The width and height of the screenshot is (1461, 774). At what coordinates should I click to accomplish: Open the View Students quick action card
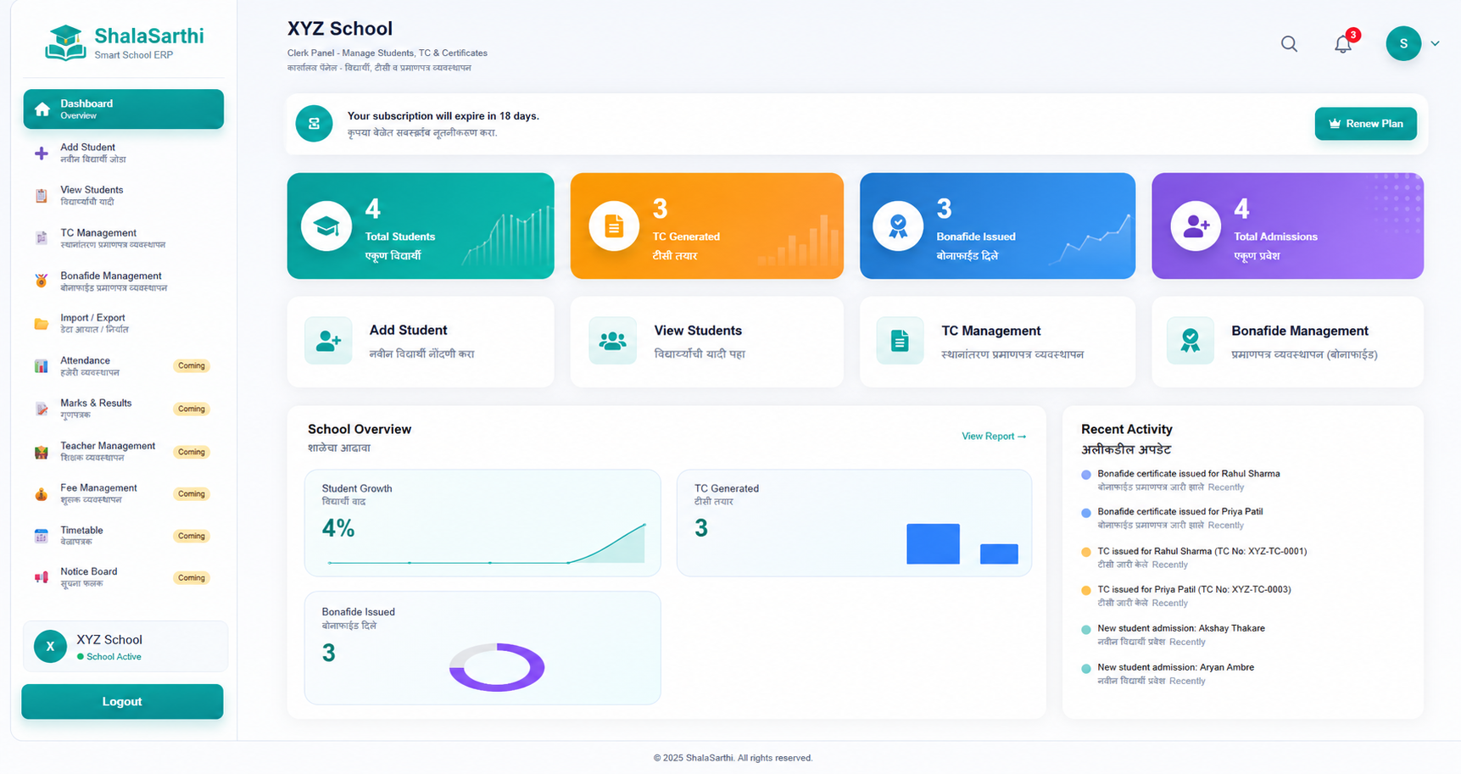point(707,342)
